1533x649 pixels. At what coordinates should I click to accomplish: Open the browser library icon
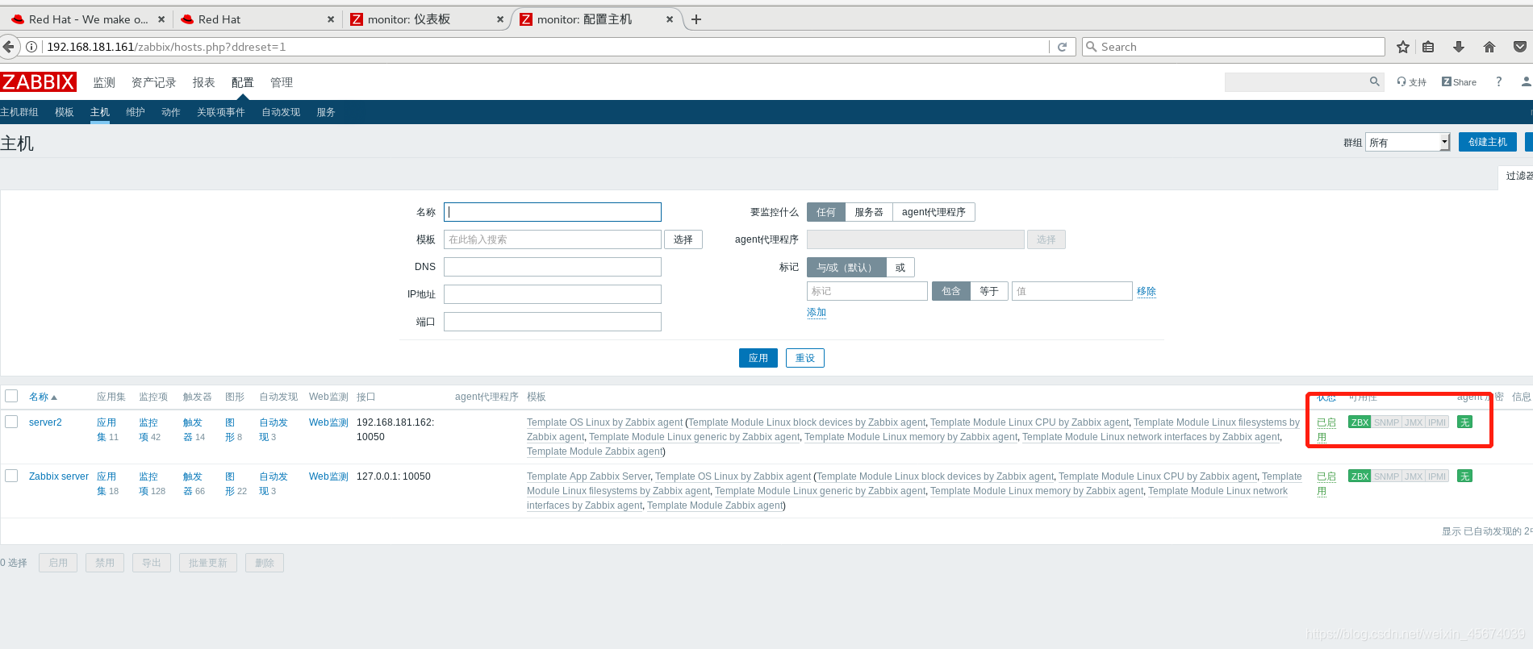pyautogui.click(x=1428, y=47)
